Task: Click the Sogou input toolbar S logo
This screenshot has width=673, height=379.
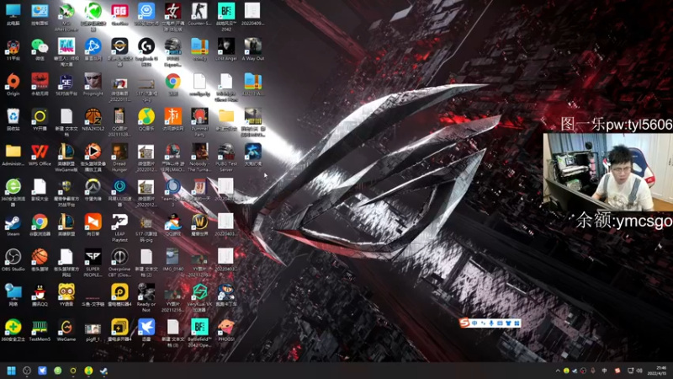Action: pos(464,323)
